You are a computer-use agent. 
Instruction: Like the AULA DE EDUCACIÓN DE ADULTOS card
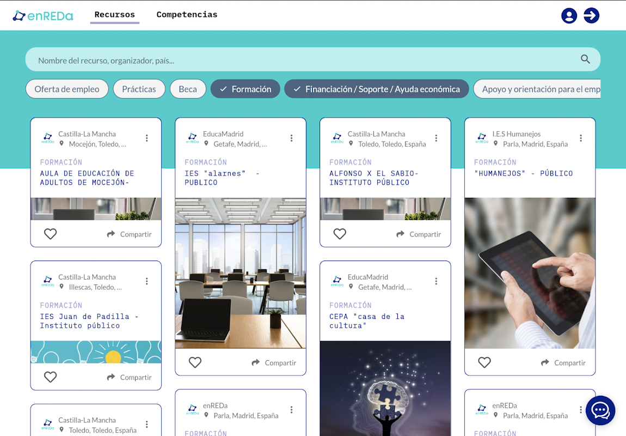tap(50, 234)
